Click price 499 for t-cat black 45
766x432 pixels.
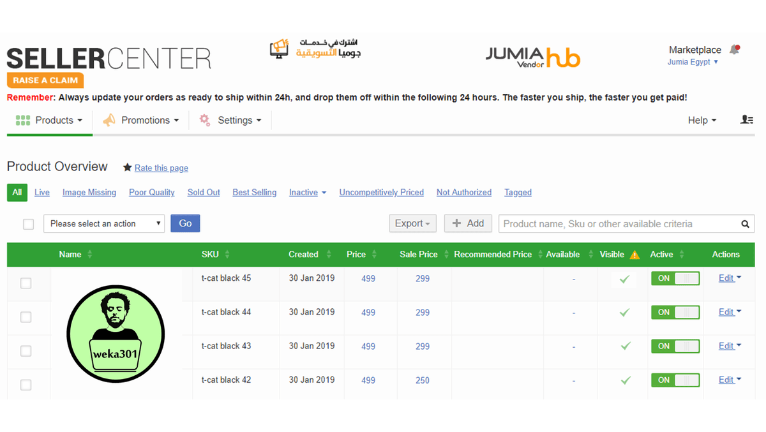pos(368,279)
